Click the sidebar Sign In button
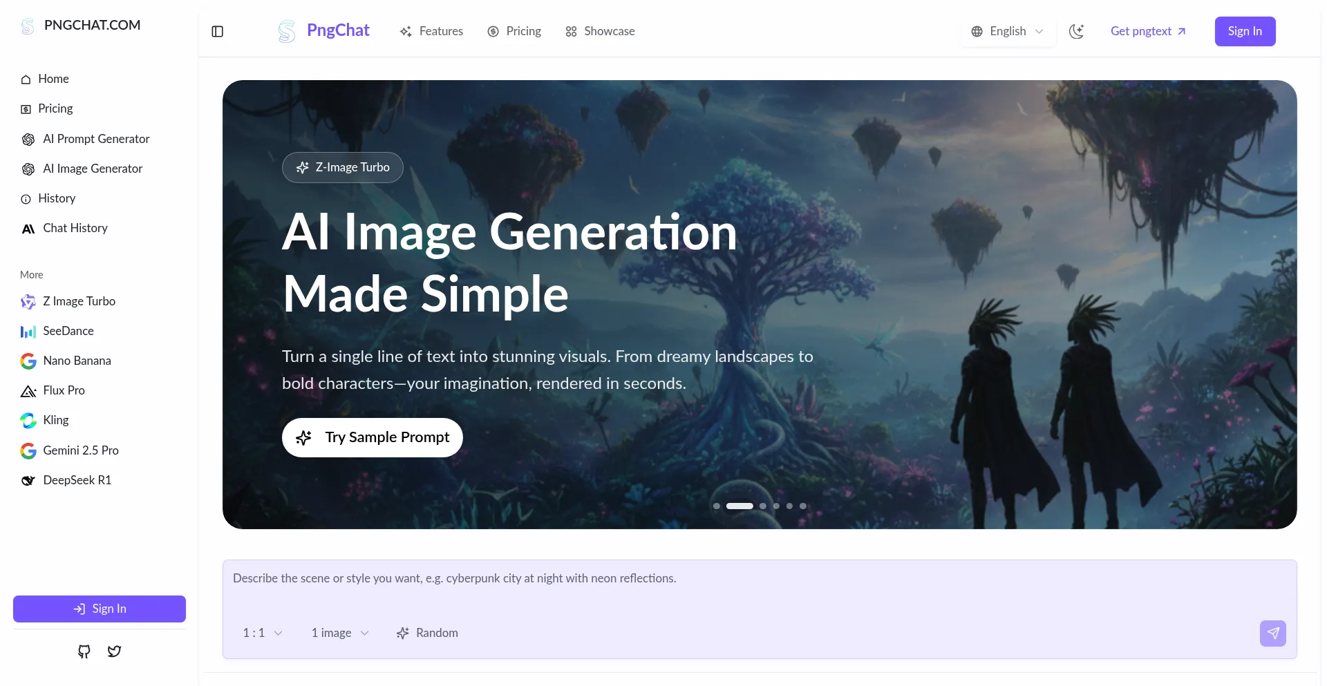The height and width of the screenshot is (686, 1327). [100, 609]
